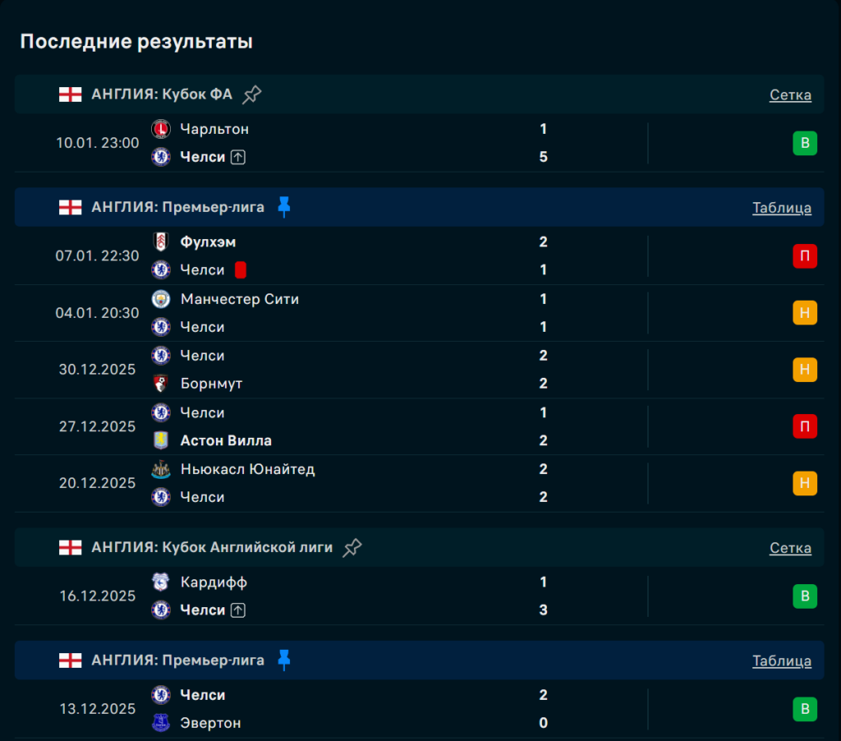
Task: Click the Борнмут team logo
Action: click(x=161, y=384)
